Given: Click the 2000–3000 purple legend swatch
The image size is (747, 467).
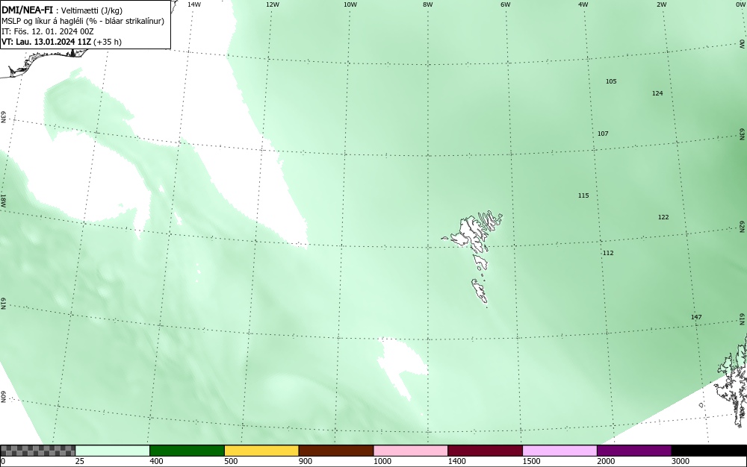Looking at the screenshot, I should (634, 451).
